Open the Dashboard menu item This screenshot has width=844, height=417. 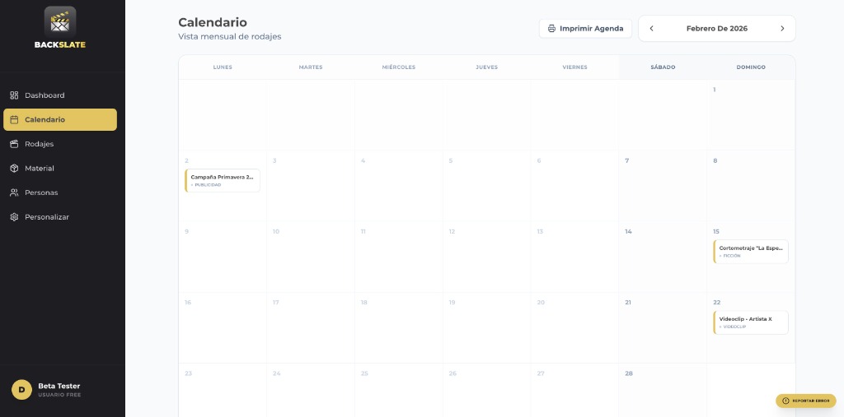pyautogui.click(x=59, y=95)
